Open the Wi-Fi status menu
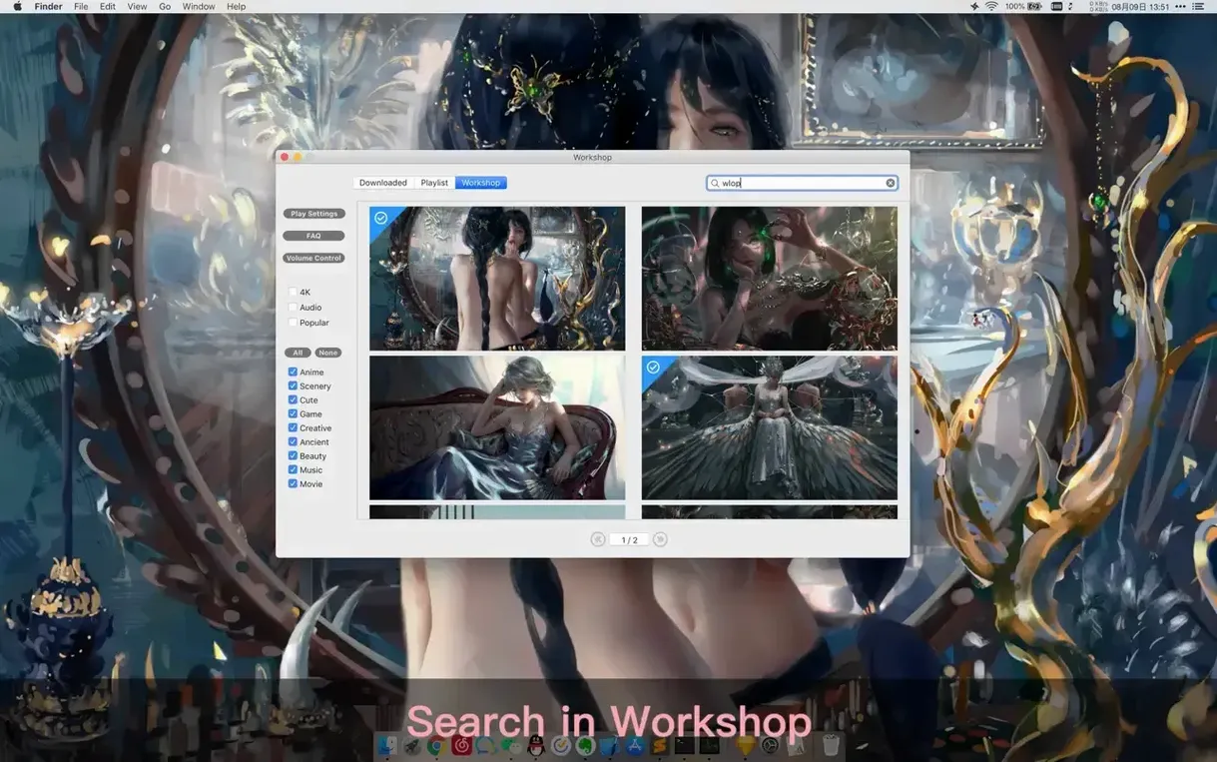Image resolution: width=1217 pixels, height=762 pixels. pos(991,6)
